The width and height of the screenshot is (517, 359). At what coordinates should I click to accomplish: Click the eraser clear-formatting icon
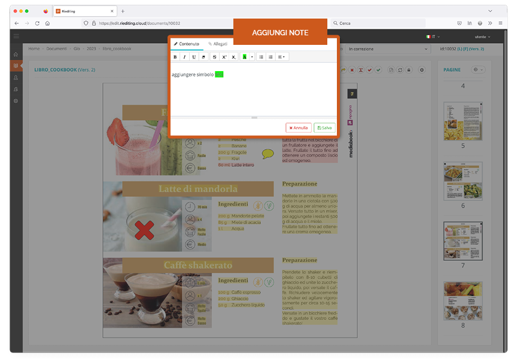[x=203, y=57]
